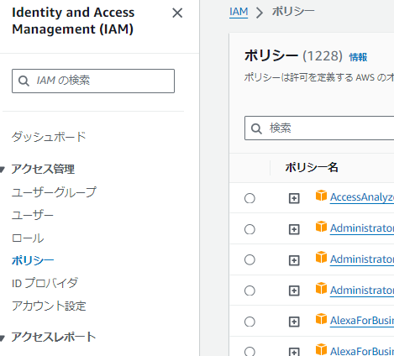Collapse the アクセス管理 section
This screenshot has height=356, width=394.
(3, 170)
